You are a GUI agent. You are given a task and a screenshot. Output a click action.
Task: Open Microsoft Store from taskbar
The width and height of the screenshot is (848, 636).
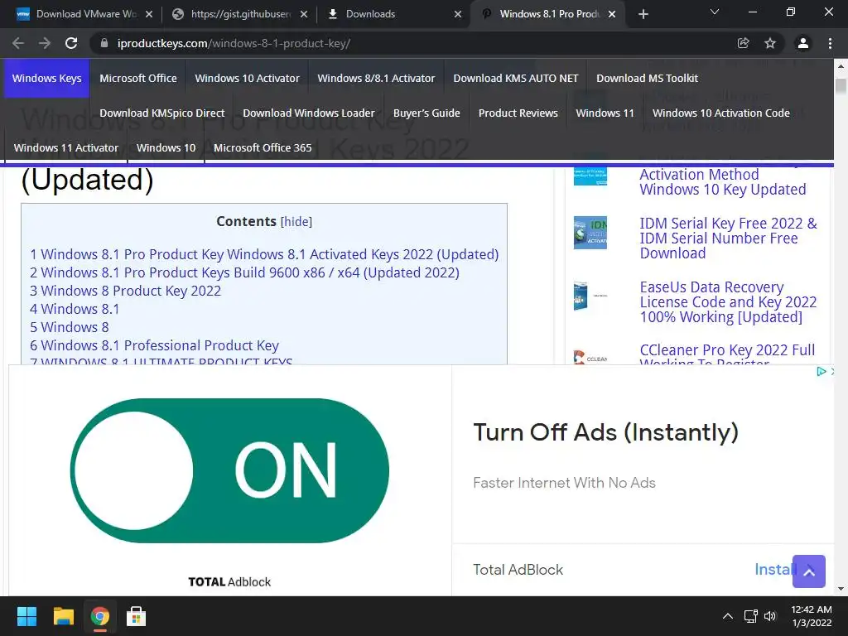click(x=136, y=616)
